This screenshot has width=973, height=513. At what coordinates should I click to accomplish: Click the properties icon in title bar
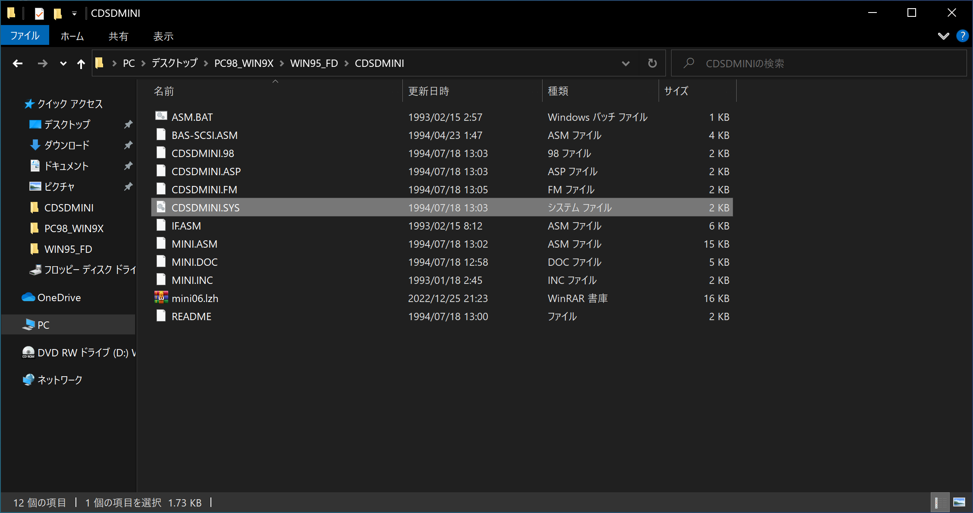(39, 13)
